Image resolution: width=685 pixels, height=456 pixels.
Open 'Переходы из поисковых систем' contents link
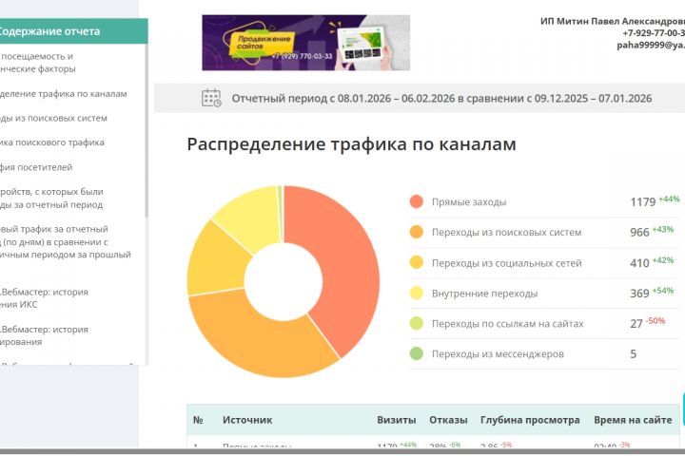53,118
